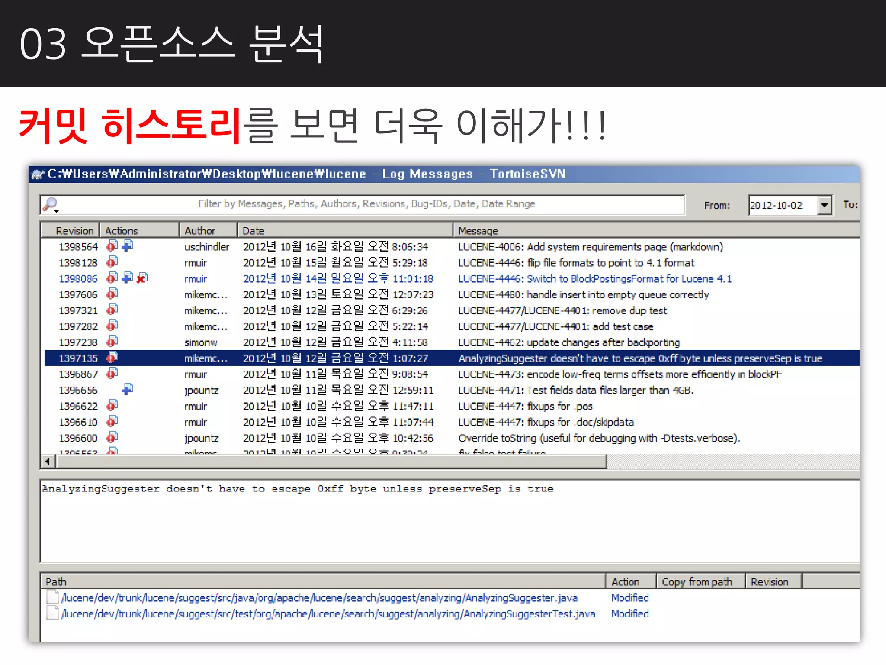Click modified icon in revision 1398128 row
This screenshot has height=665, width=886.
(112, 262)
